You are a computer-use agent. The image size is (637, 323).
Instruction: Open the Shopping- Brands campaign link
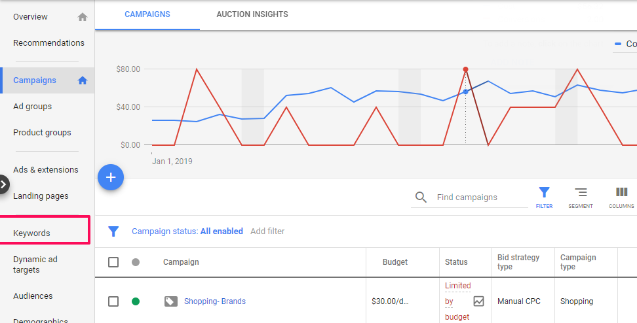tap(215, 301)
